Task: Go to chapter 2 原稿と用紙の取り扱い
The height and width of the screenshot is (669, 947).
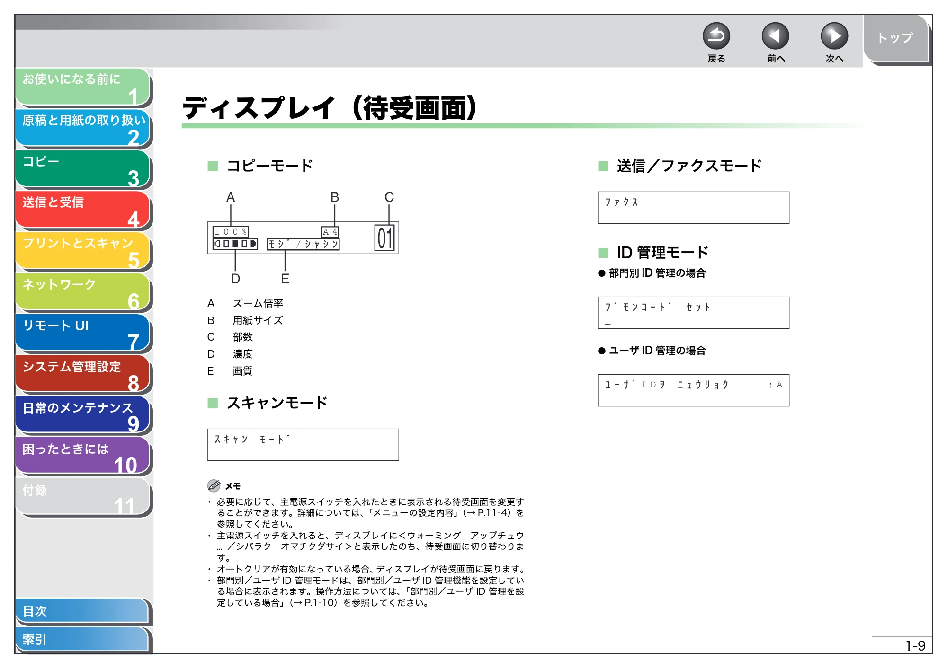Action: [x=83, y=128]
